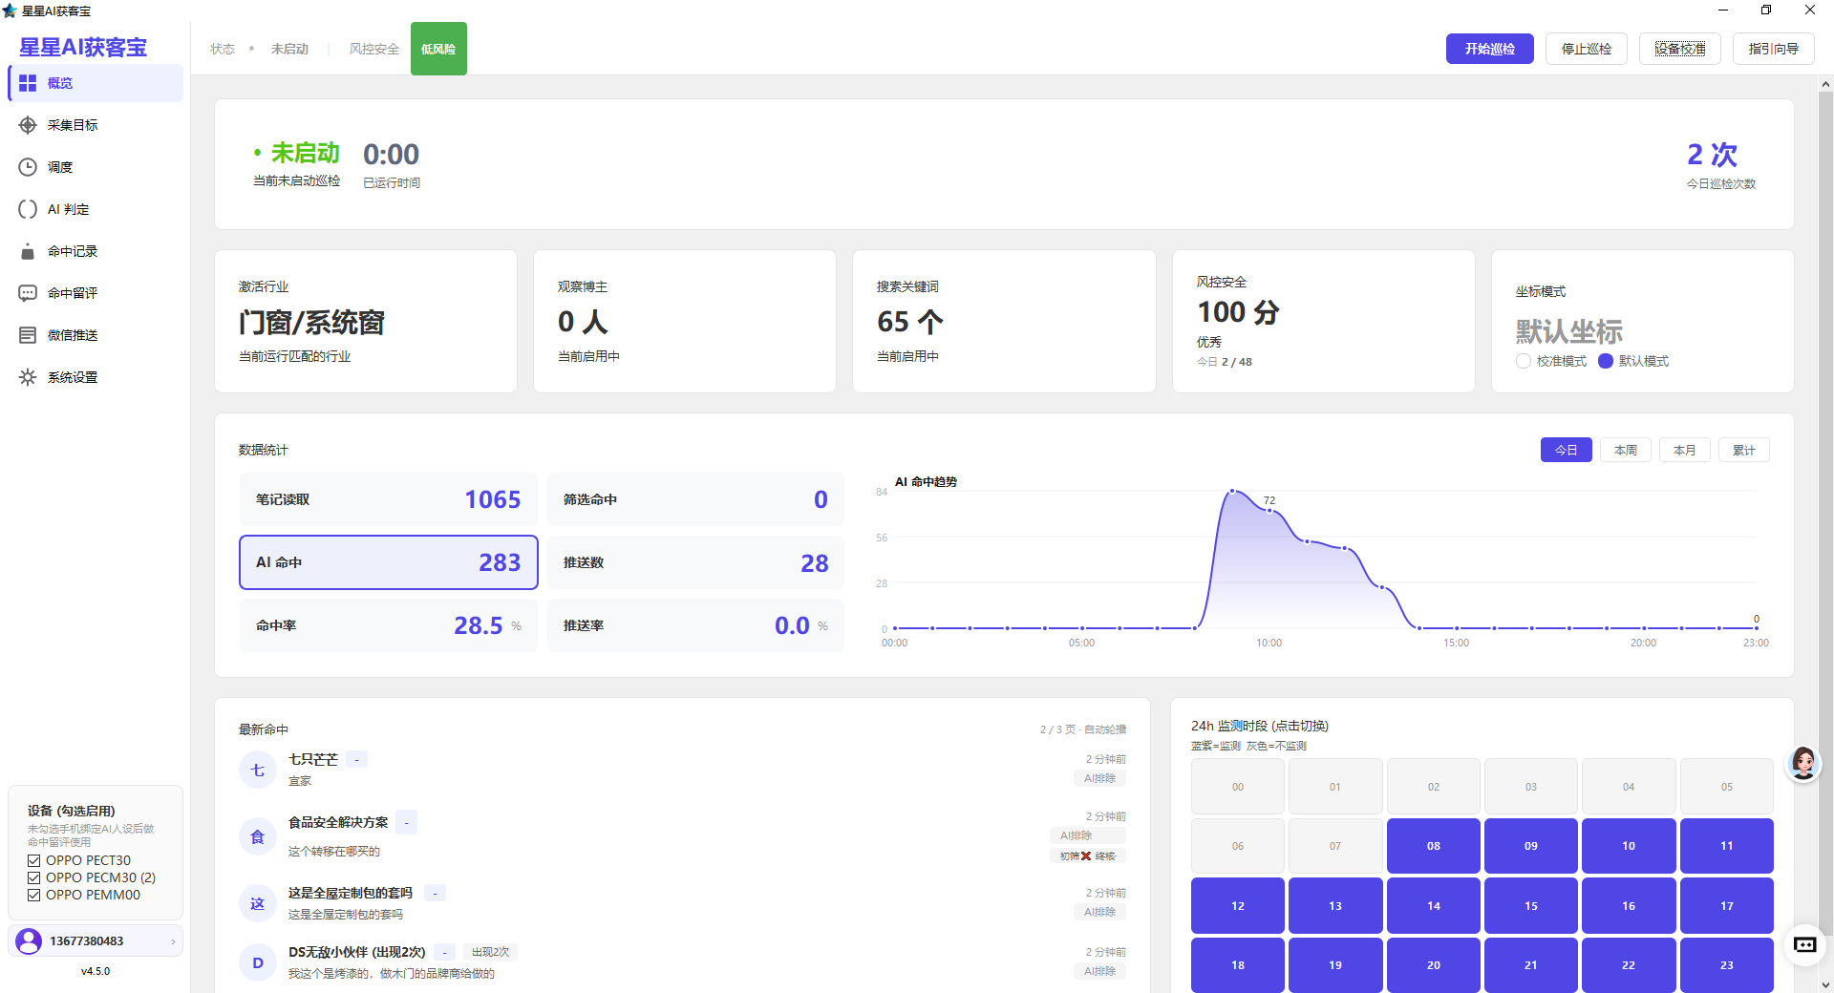Viewport: 1834px width, 993px height.
Task: Open the AI 判定 icon
Action: click(28, 209)
